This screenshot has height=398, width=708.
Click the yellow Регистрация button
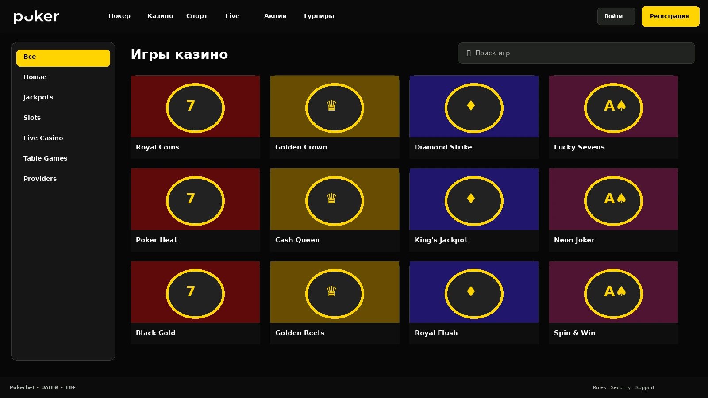click(670, 16)
